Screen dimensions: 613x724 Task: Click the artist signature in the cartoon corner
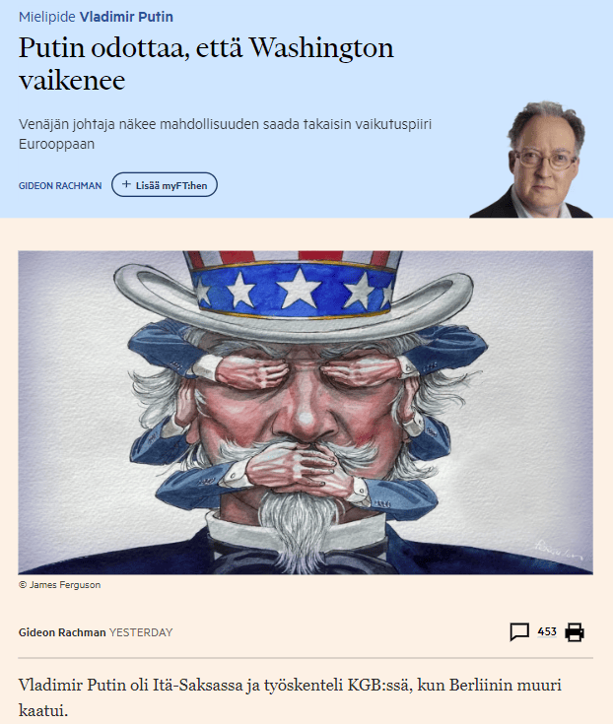coord(559,550)
